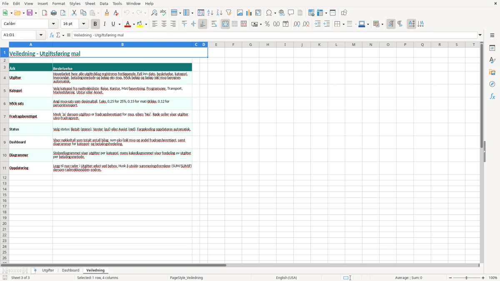The width and height of the screenshot is (500, 281).
Task: Toggle Underline formatting
Action: point(113,24)
